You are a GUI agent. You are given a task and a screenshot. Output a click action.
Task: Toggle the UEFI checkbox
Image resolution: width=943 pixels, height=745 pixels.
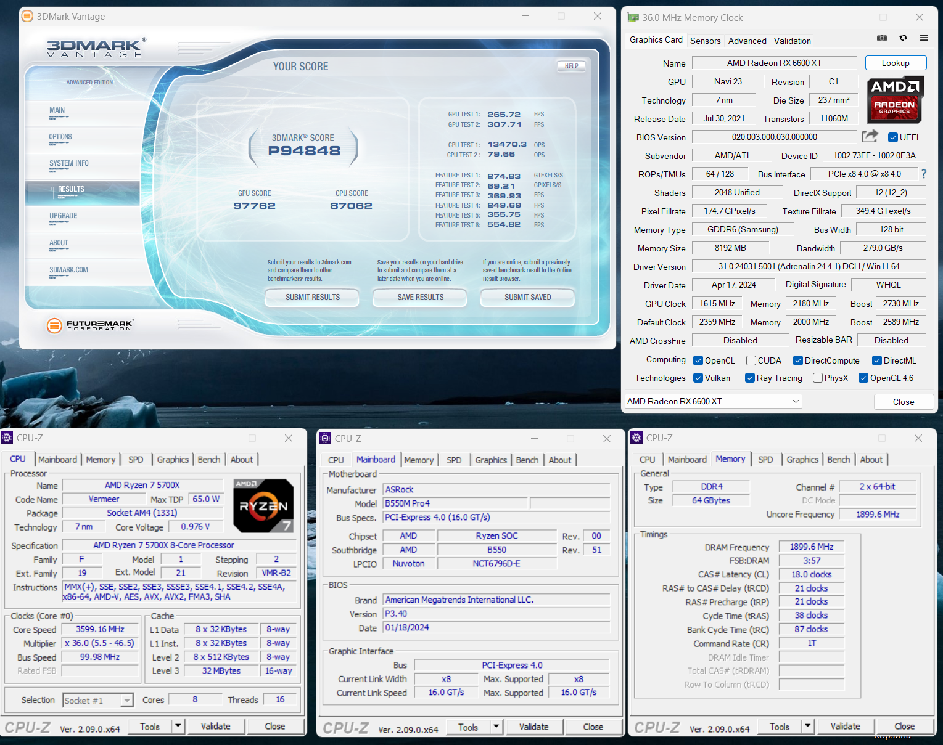click(892, 137)
